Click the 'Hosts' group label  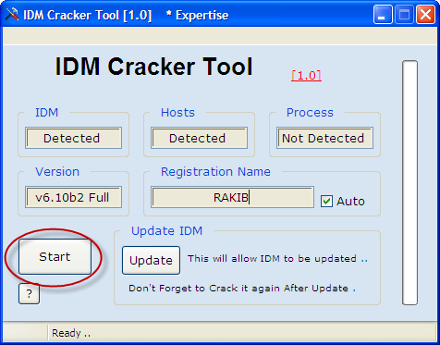(177, 112)
